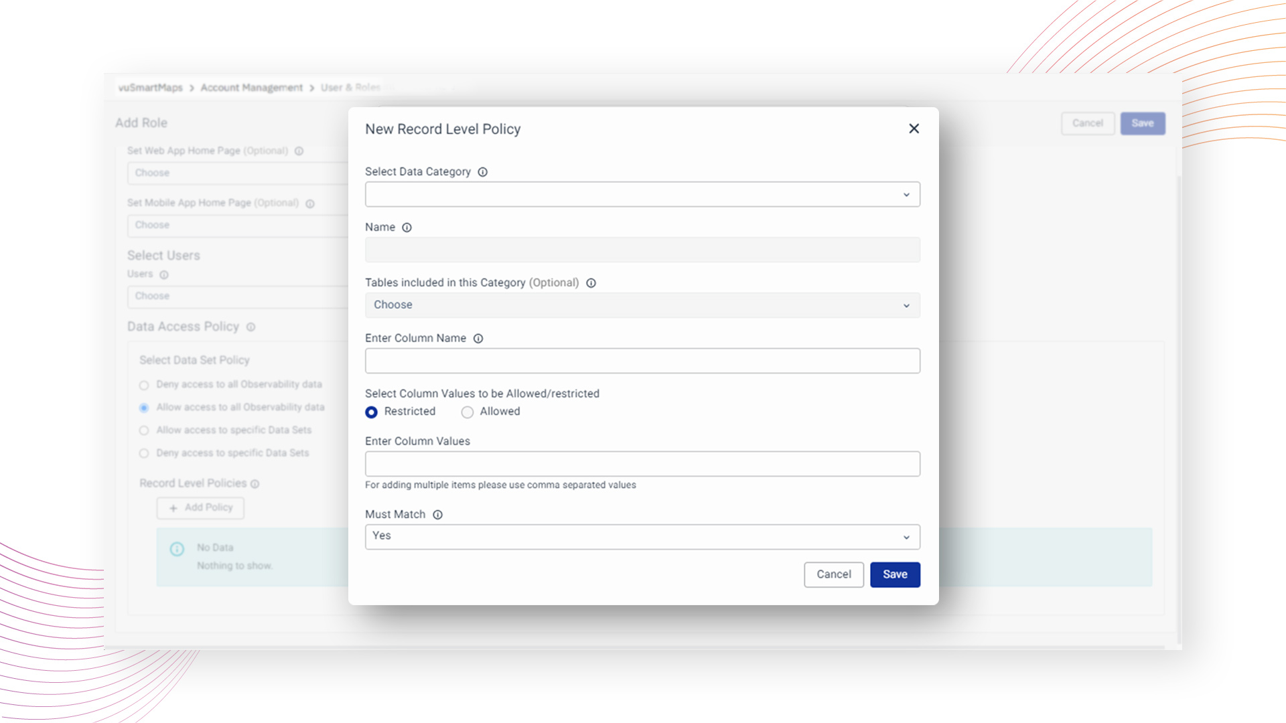Click info icon next to Record Level Policies
The height and width of the screenshot is (723, 1286).
[255, 484]
